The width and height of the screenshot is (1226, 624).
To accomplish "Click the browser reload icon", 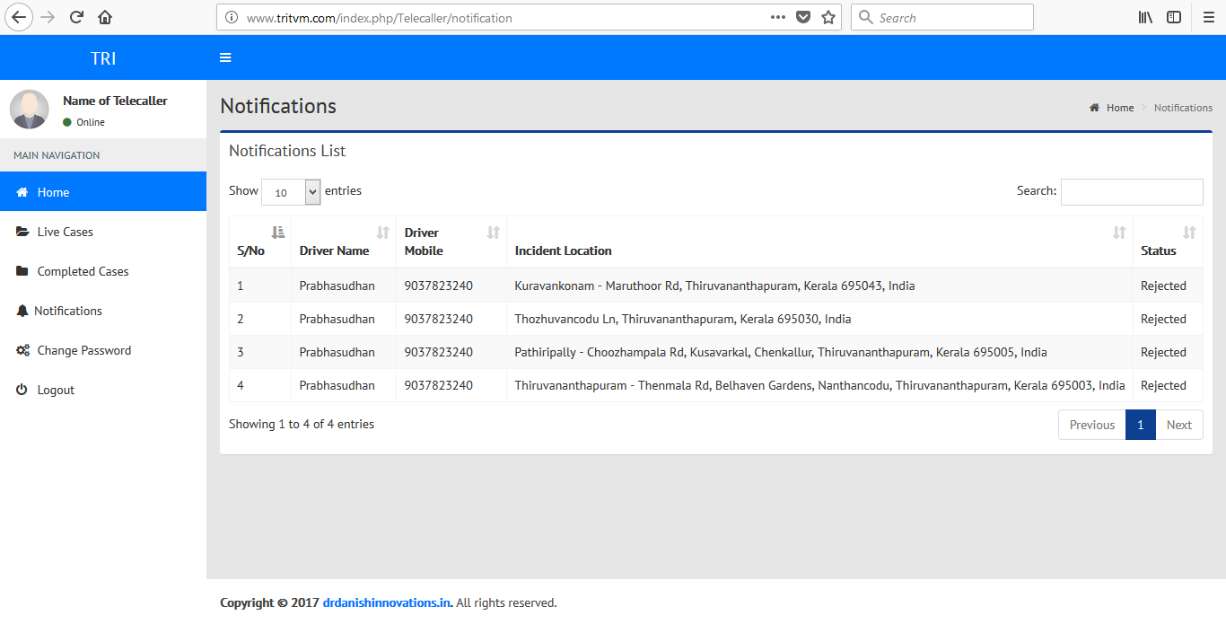I will (77, 17).
